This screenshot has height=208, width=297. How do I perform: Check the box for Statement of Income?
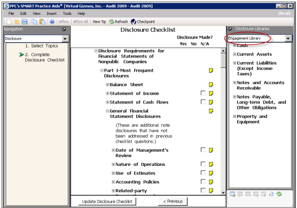203,94
